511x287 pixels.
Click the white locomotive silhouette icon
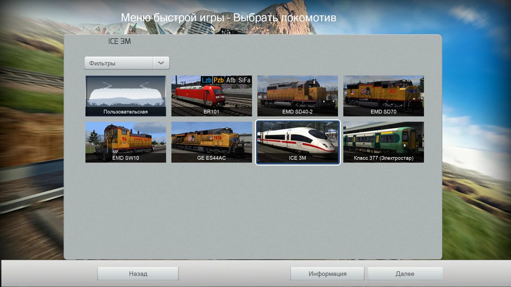coord(126,94)
